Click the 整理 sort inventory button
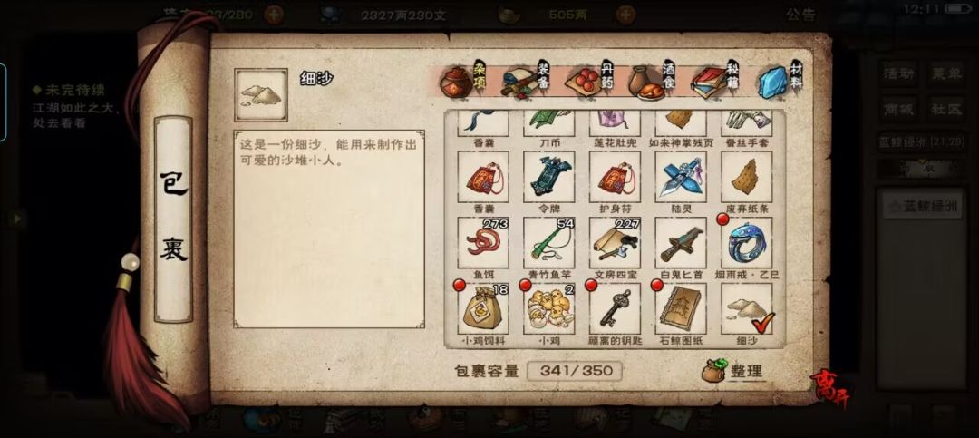979x438 pixels. (732, 371)
